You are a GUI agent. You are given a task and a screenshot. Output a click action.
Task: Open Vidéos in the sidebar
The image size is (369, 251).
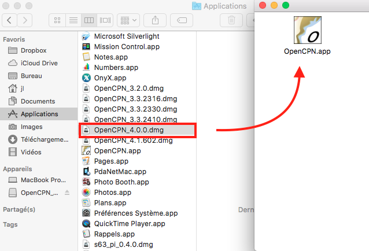[39, 152]
